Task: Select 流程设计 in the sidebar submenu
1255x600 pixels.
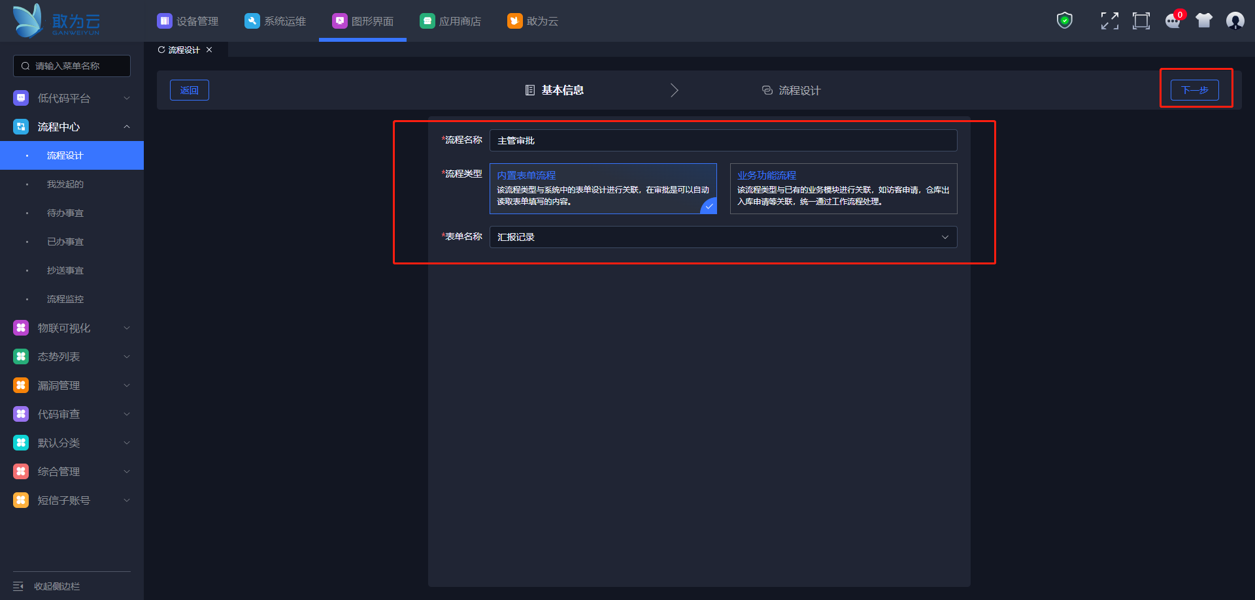Action: (72, 155)
